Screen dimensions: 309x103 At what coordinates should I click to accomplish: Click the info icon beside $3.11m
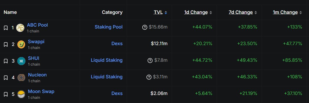tap(149, 77)
